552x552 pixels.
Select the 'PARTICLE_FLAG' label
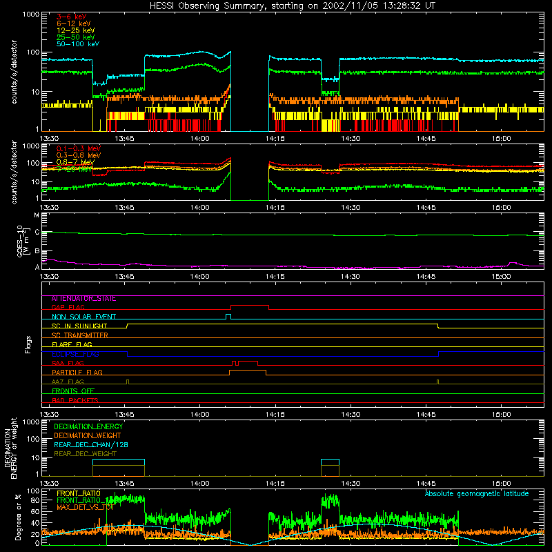(x=77, y=373)
